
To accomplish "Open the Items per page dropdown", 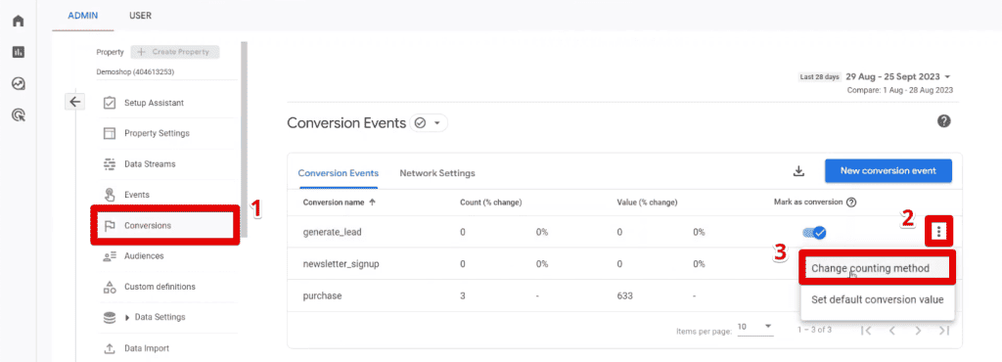I will click(x=755, y=327).
